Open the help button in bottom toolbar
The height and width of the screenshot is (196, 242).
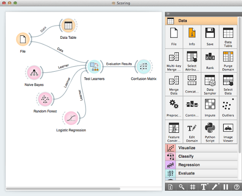pyautogui.click(x=236, y=187)
